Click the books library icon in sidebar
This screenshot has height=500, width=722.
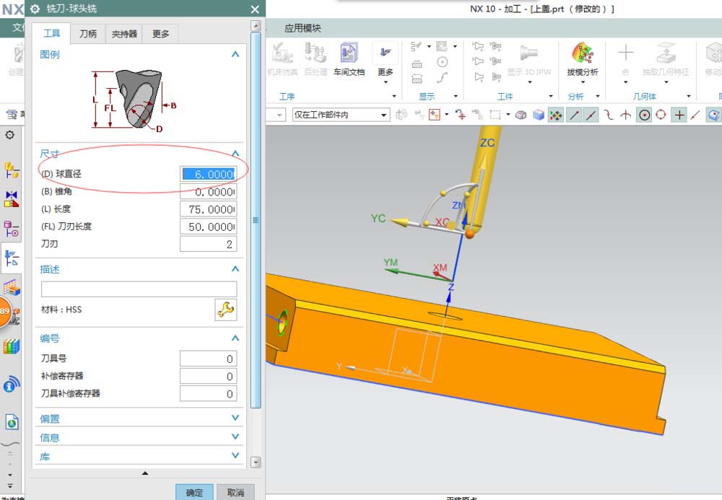click(11, 346)
